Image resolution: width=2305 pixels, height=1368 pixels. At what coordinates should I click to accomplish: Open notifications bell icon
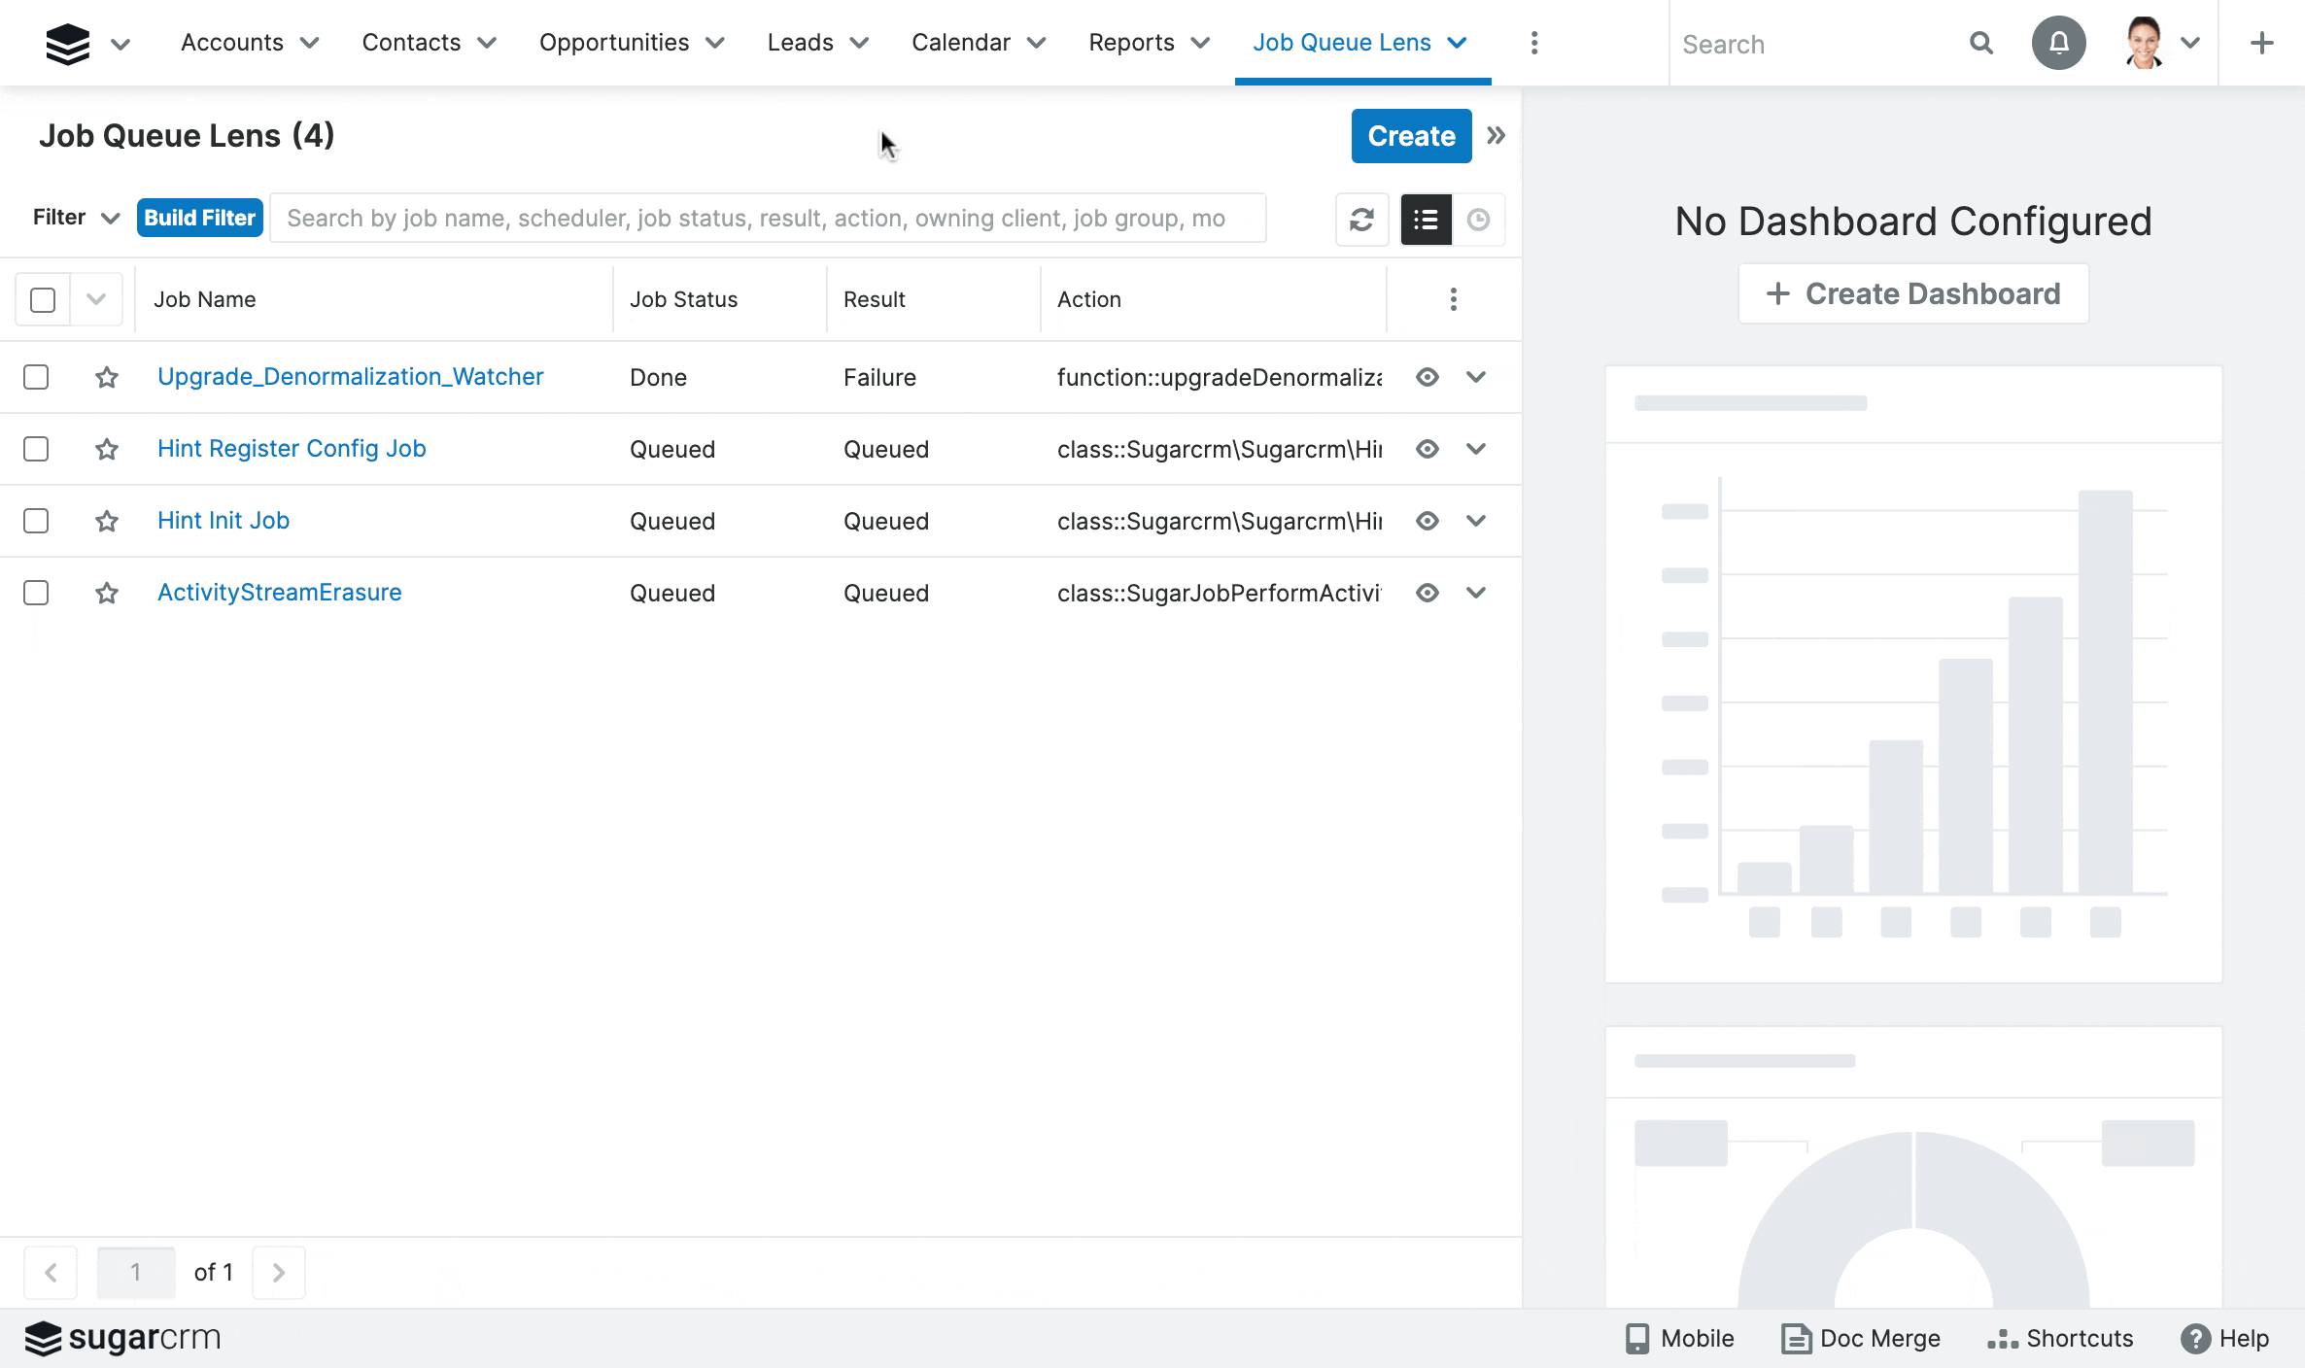click(x=2058, y=43)
